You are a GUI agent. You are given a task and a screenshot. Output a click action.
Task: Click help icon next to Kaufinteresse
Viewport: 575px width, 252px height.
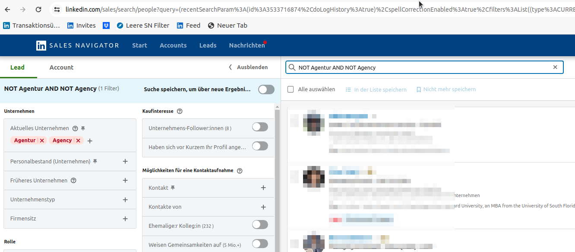click(x=180, y=111)
